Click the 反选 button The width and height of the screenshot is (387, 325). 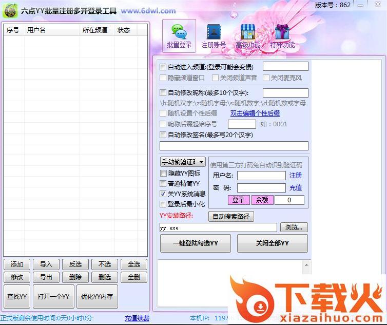pyautogui.click(x=75, y=264)
